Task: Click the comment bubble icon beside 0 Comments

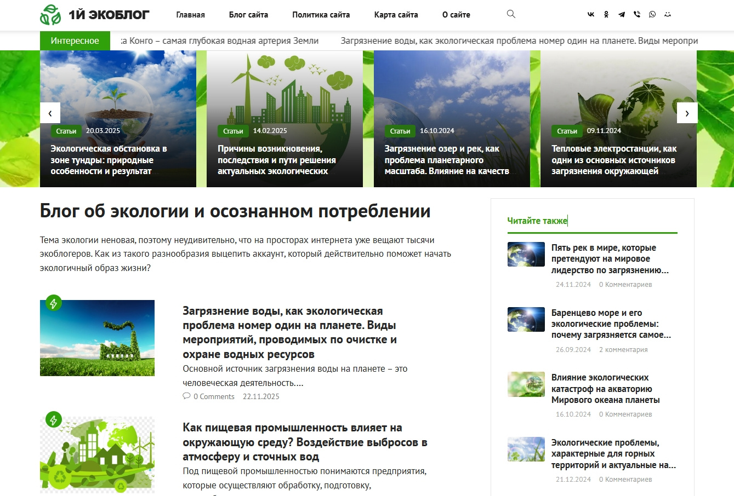Action: coord(186,396)
